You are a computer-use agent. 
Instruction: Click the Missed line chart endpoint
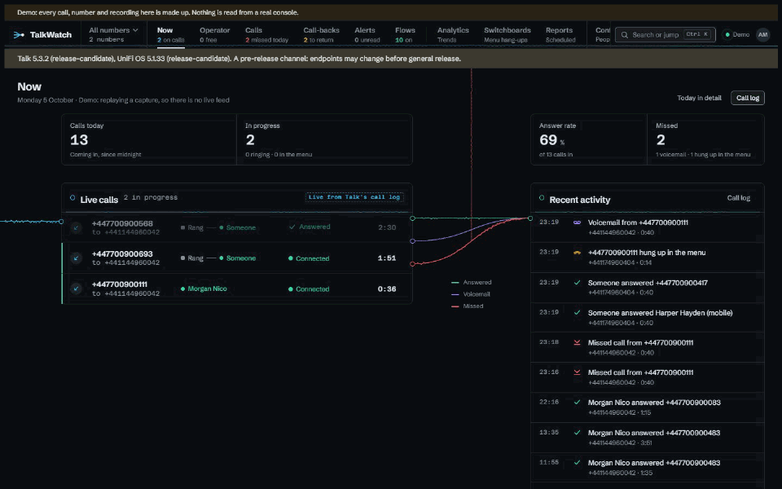tap(412, 264)
